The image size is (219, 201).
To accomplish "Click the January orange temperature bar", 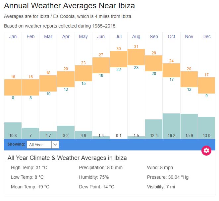I will [13, 87].
